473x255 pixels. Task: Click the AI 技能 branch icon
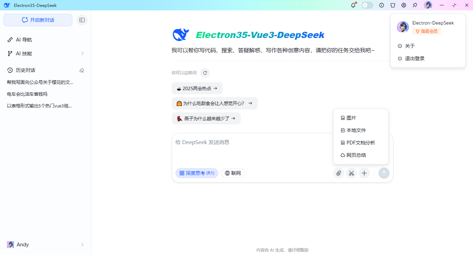pyautogui.click(x=10, y=54)
